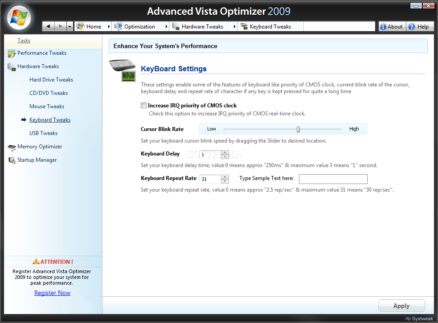Open Hard Drive Tweaks
This screenshot has width=438, height=323.
point(51,80)
